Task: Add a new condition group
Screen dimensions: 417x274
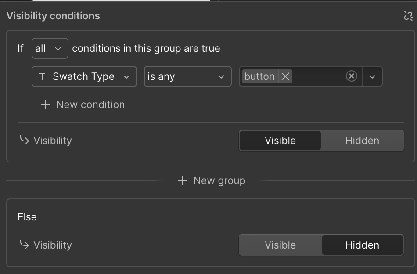Action: point(212,180)
